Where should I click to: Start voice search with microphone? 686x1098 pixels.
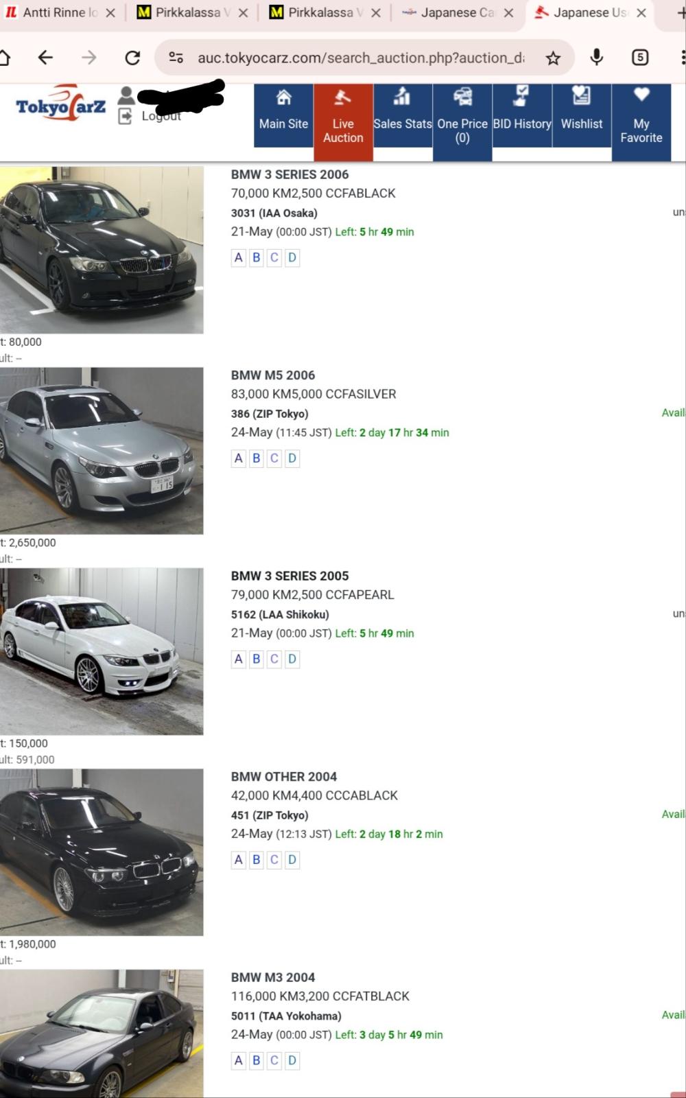(597, 58)
